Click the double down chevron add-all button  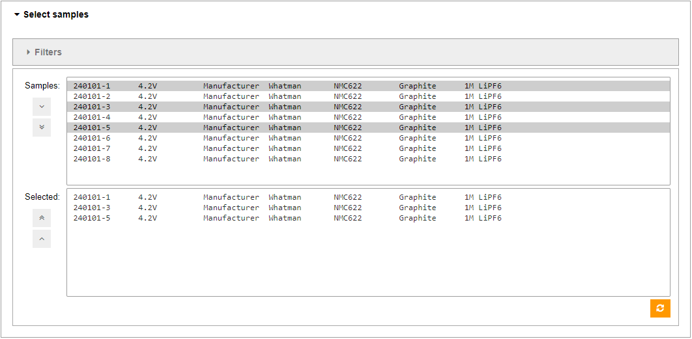[x=42, y=128]
